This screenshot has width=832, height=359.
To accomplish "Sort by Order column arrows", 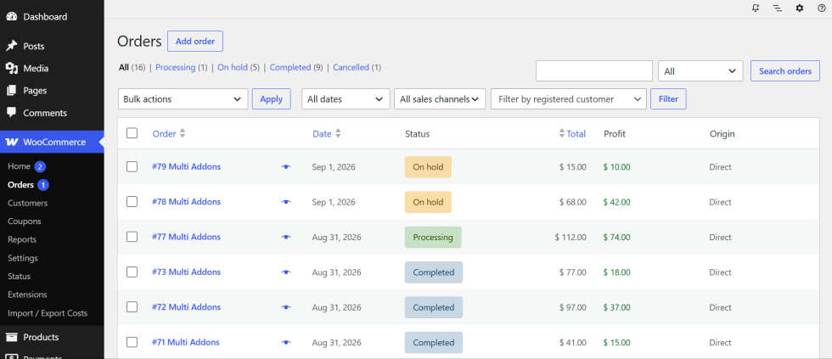I will pyautogui.click(x=183, y=133).
